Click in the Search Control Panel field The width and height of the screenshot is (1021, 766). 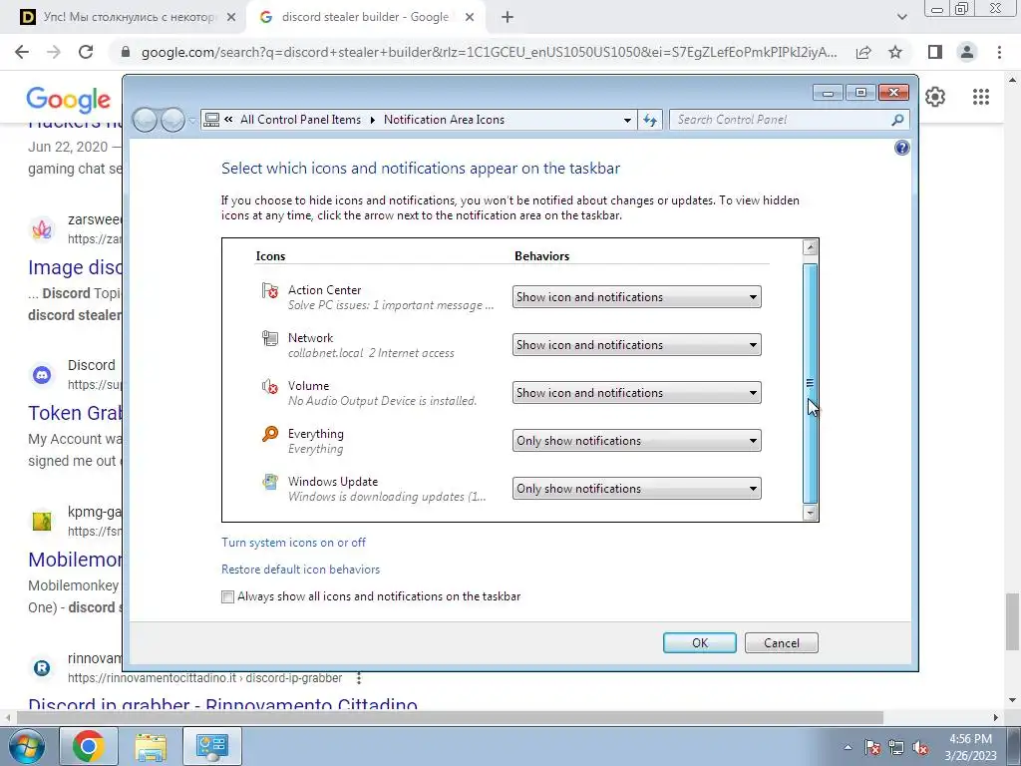[x=782, y=120]
